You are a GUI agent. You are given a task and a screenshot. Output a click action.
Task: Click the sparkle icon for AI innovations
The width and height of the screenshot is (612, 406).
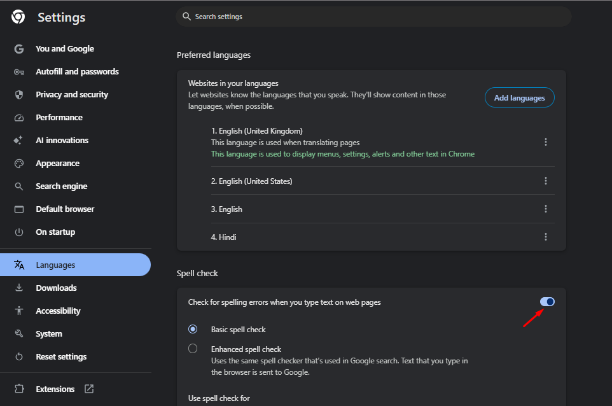(x=18, y=141)
